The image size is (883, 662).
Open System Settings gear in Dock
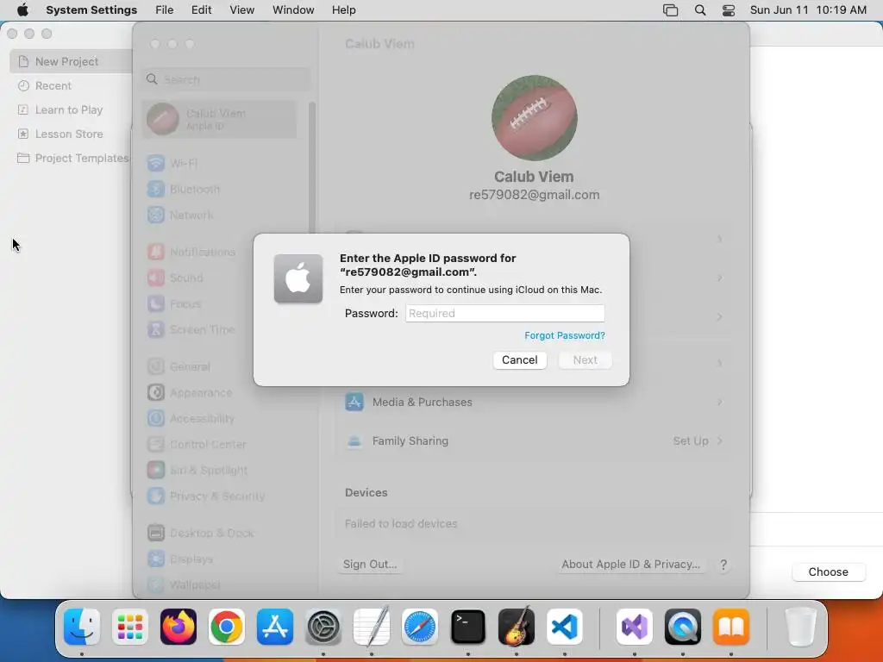[x=323, y=627]
